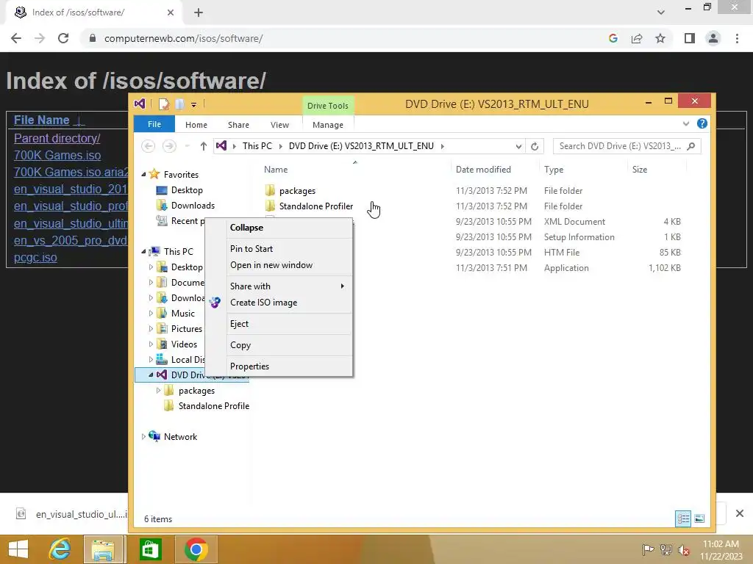
Task: Switch to the View ribbon tab
Action: (279, 125)
